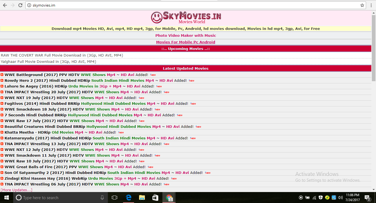This screenshot has width=376, height=203.
Task: Open WWE NXT 19 July (2017) link
Action: [36, 98]
